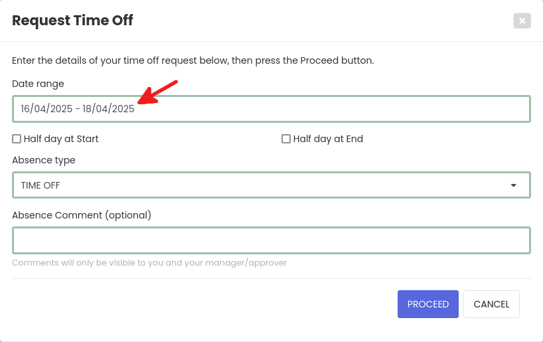Click the 'Request Time Off' dialog title
The height and width of the screenshot is (342, 543).
pyautogui.click(x=72, y=21)
